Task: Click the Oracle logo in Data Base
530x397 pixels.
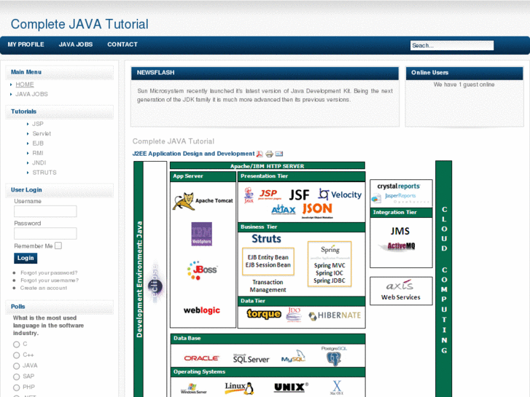Action: 201,358
